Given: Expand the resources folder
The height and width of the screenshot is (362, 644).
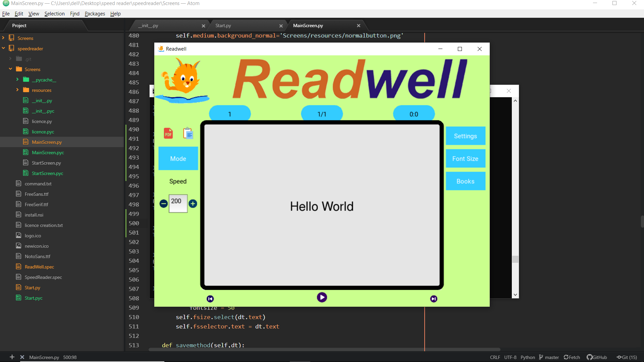Looking at the screenshot, I should coord(17,90).
